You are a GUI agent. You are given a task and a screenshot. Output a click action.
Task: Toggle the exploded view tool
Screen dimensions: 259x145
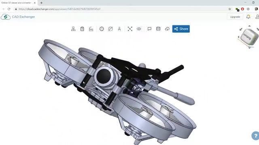130,29
